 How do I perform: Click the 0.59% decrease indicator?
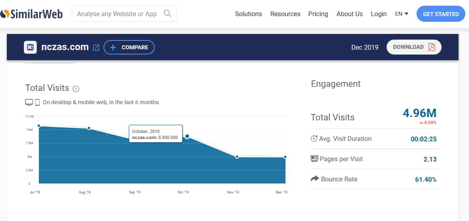pos(428,122)
